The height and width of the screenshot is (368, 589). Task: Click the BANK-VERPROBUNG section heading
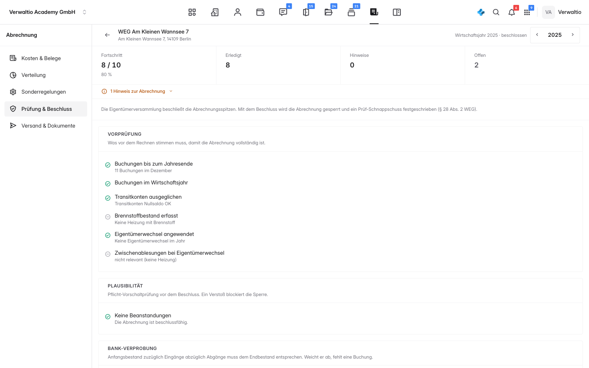click(x=132, y=348)
